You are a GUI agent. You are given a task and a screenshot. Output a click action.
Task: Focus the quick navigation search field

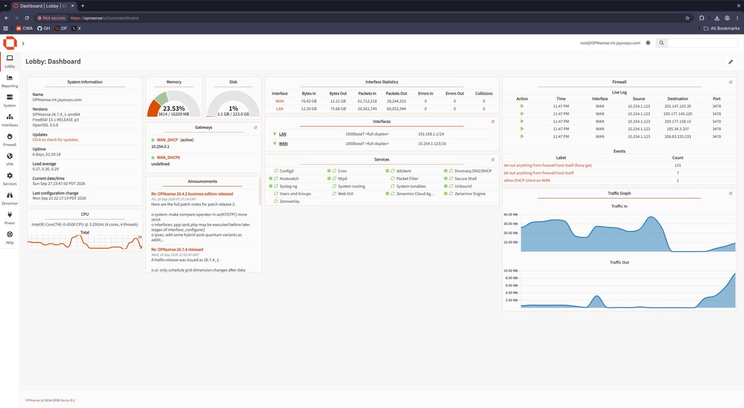pyautogui.click(x=702, y=43)
